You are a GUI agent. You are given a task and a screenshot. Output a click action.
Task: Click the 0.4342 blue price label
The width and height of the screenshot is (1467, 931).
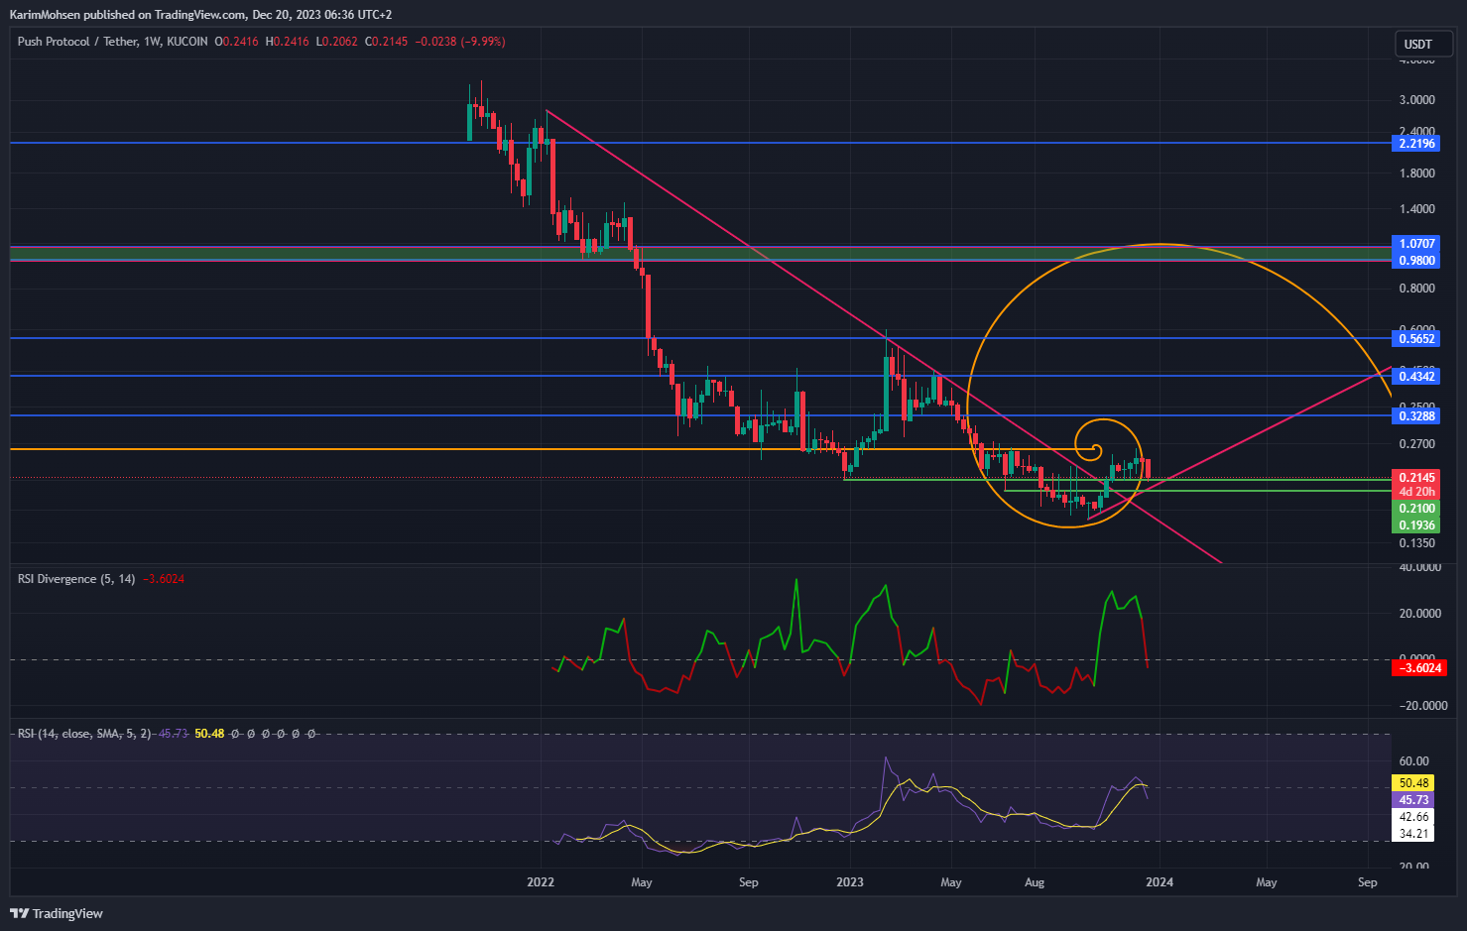pyautogui.click(x=1416, y=377)
